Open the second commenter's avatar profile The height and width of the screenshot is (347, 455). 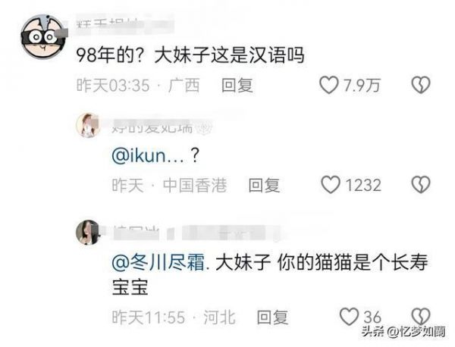click(88, 125)
